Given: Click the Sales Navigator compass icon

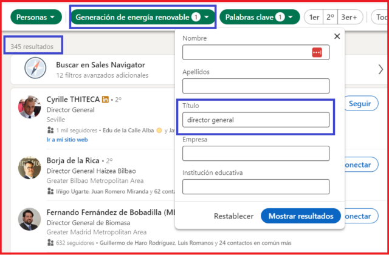Looking at the screenshot, I should point(35,68).
